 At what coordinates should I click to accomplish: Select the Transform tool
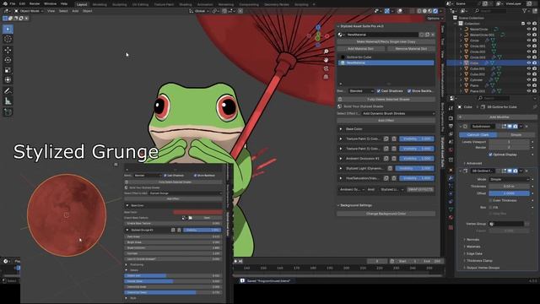pos(8,80)
